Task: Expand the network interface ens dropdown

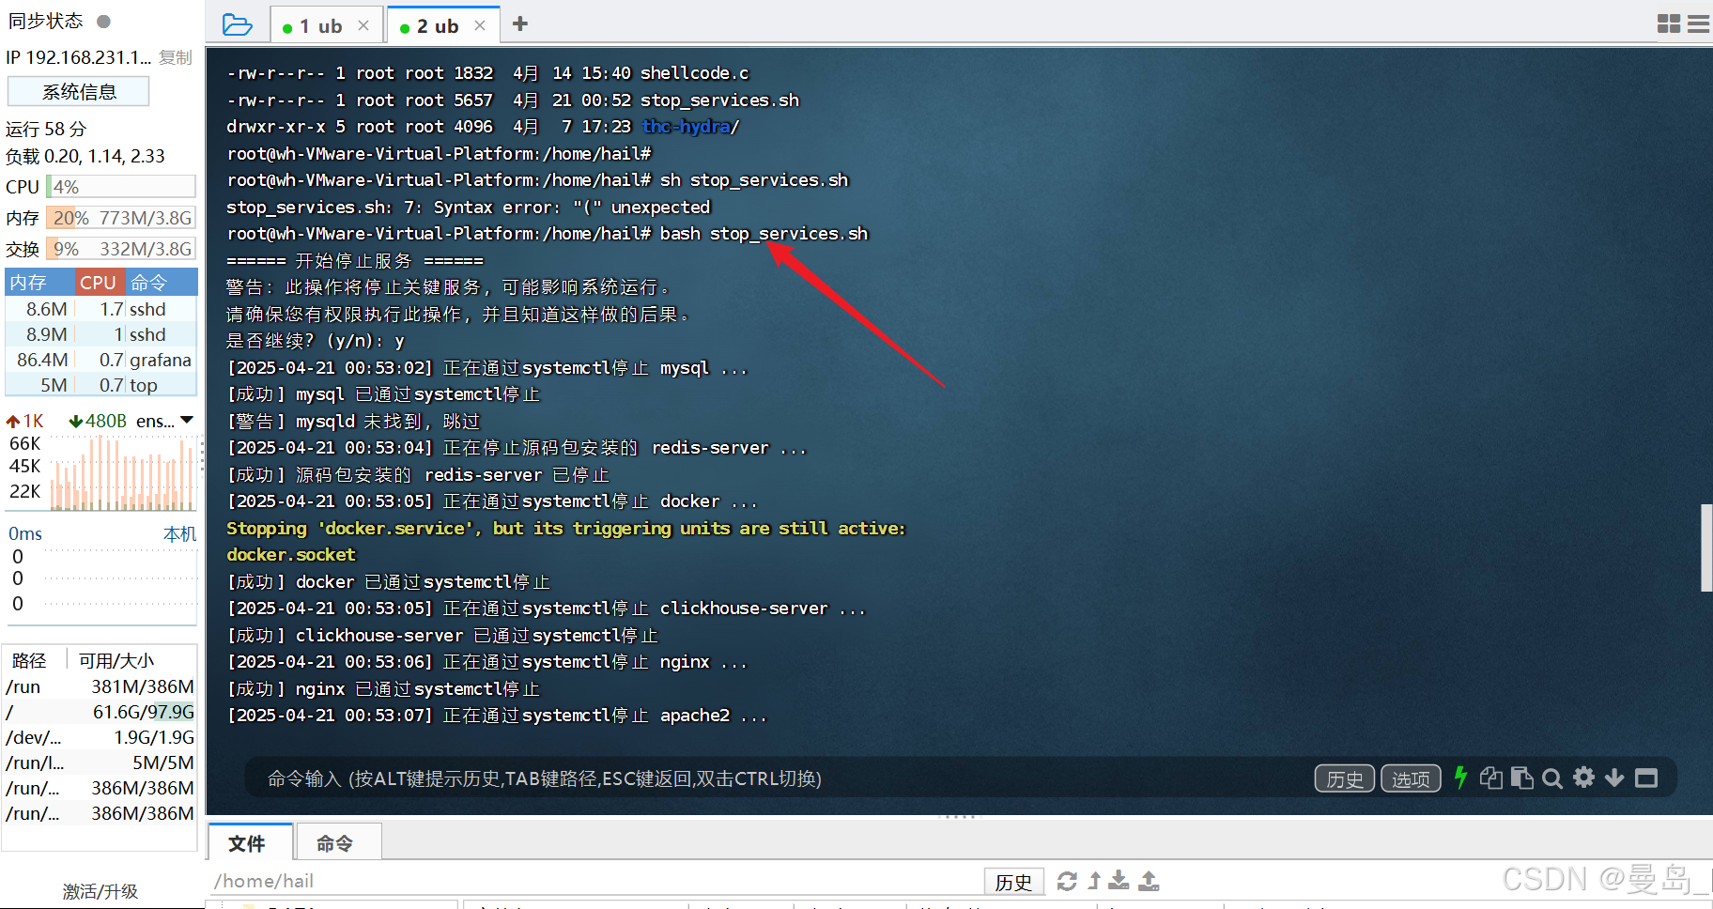Action: [187, 421]
